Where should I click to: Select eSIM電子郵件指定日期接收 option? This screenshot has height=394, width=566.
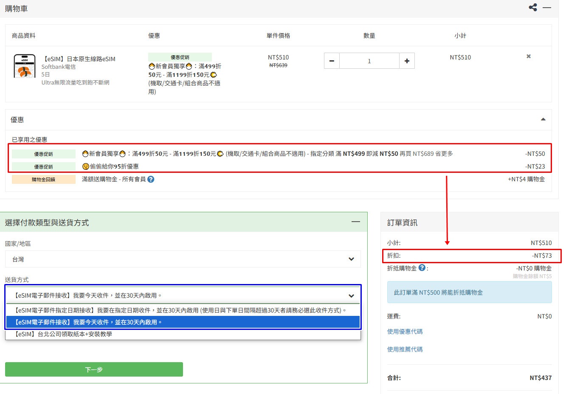(180, 310)
